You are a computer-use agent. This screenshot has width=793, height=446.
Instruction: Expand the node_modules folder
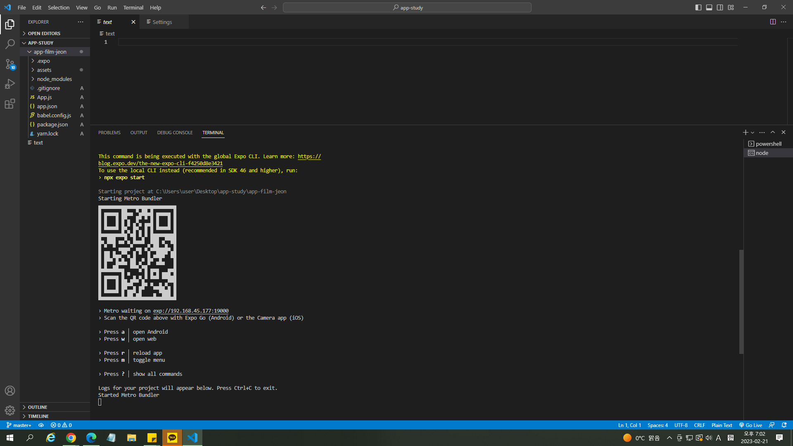coord(55,79)
